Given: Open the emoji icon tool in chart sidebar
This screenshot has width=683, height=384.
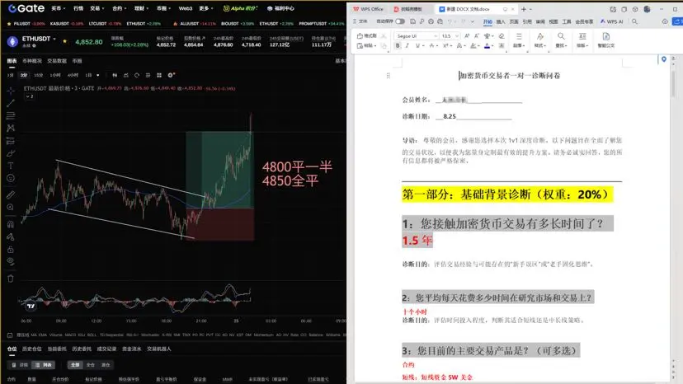Looking at the screenshot, I should (x=11, y=179).
